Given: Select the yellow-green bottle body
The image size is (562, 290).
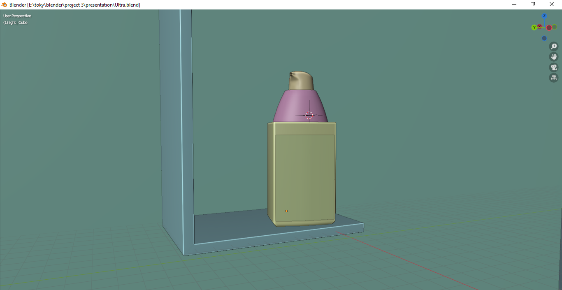Looking at the screenshot, I should [302, 174].
